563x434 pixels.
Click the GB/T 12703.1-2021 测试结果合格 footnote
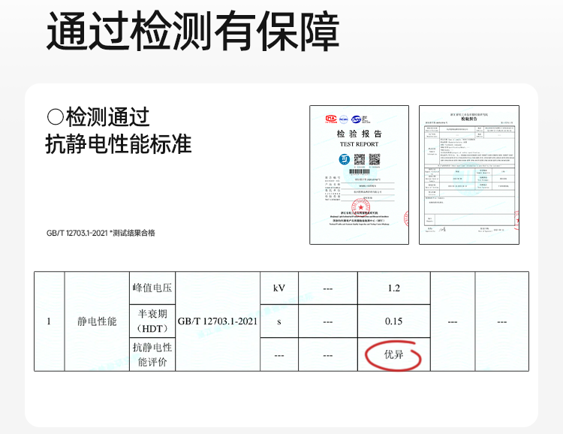pyautogui.click(x=101, y=233)
